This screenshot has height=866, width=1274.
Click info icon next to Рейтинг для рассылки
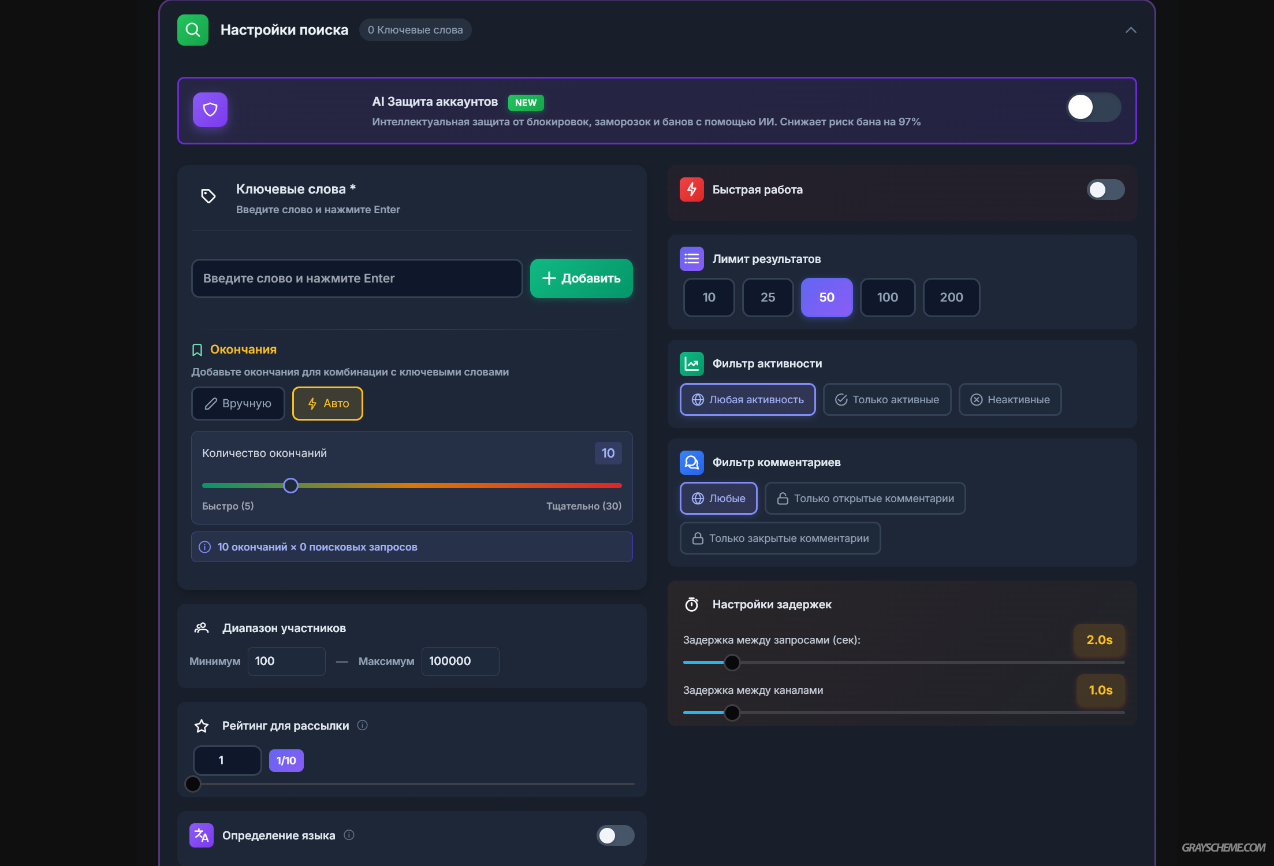point(362,725)
